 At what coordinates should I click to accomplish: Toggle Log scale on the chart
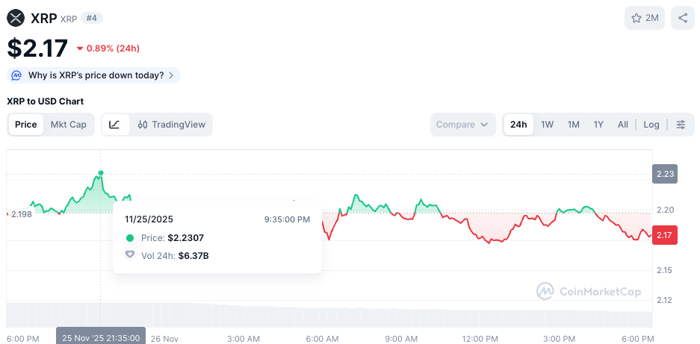click(x=651, y=125)
